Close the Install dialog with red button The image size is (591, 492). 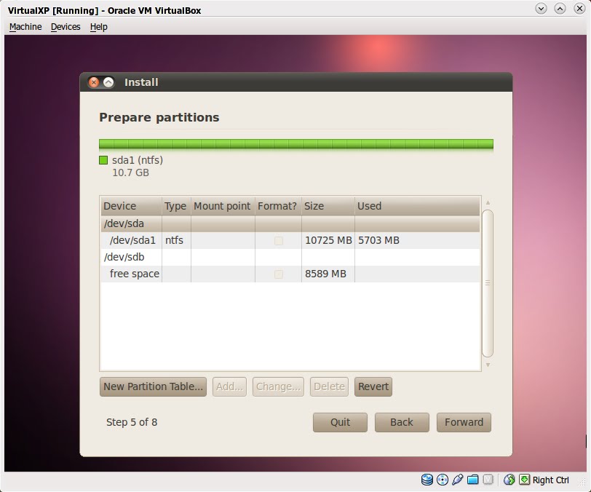(94, 82)
